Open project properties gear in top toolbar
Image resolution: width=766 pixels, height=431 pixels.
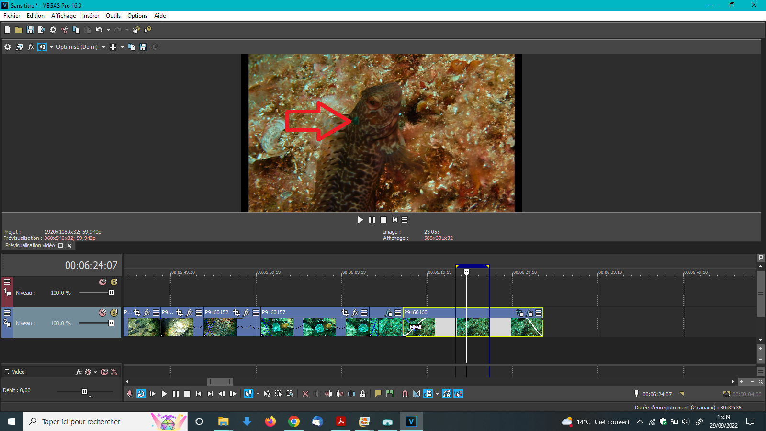[x=53, y=30]
